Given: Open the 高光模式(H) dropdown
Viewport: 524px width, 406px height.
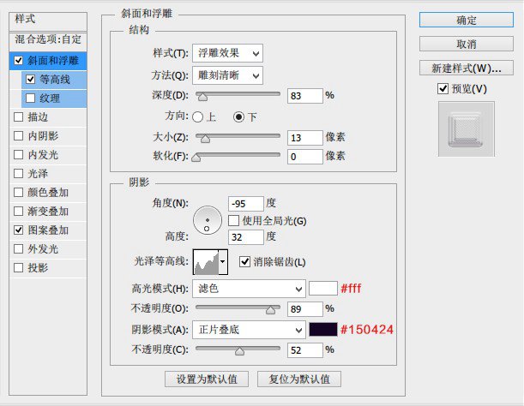Looking at the screenshot, I should click(249, 289).
